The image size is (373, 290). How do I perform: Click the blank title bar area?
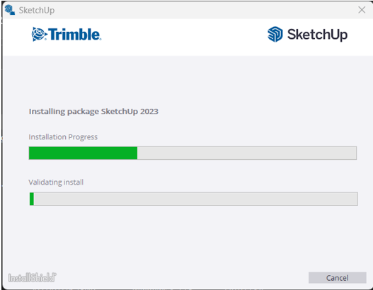pos(205,10)
